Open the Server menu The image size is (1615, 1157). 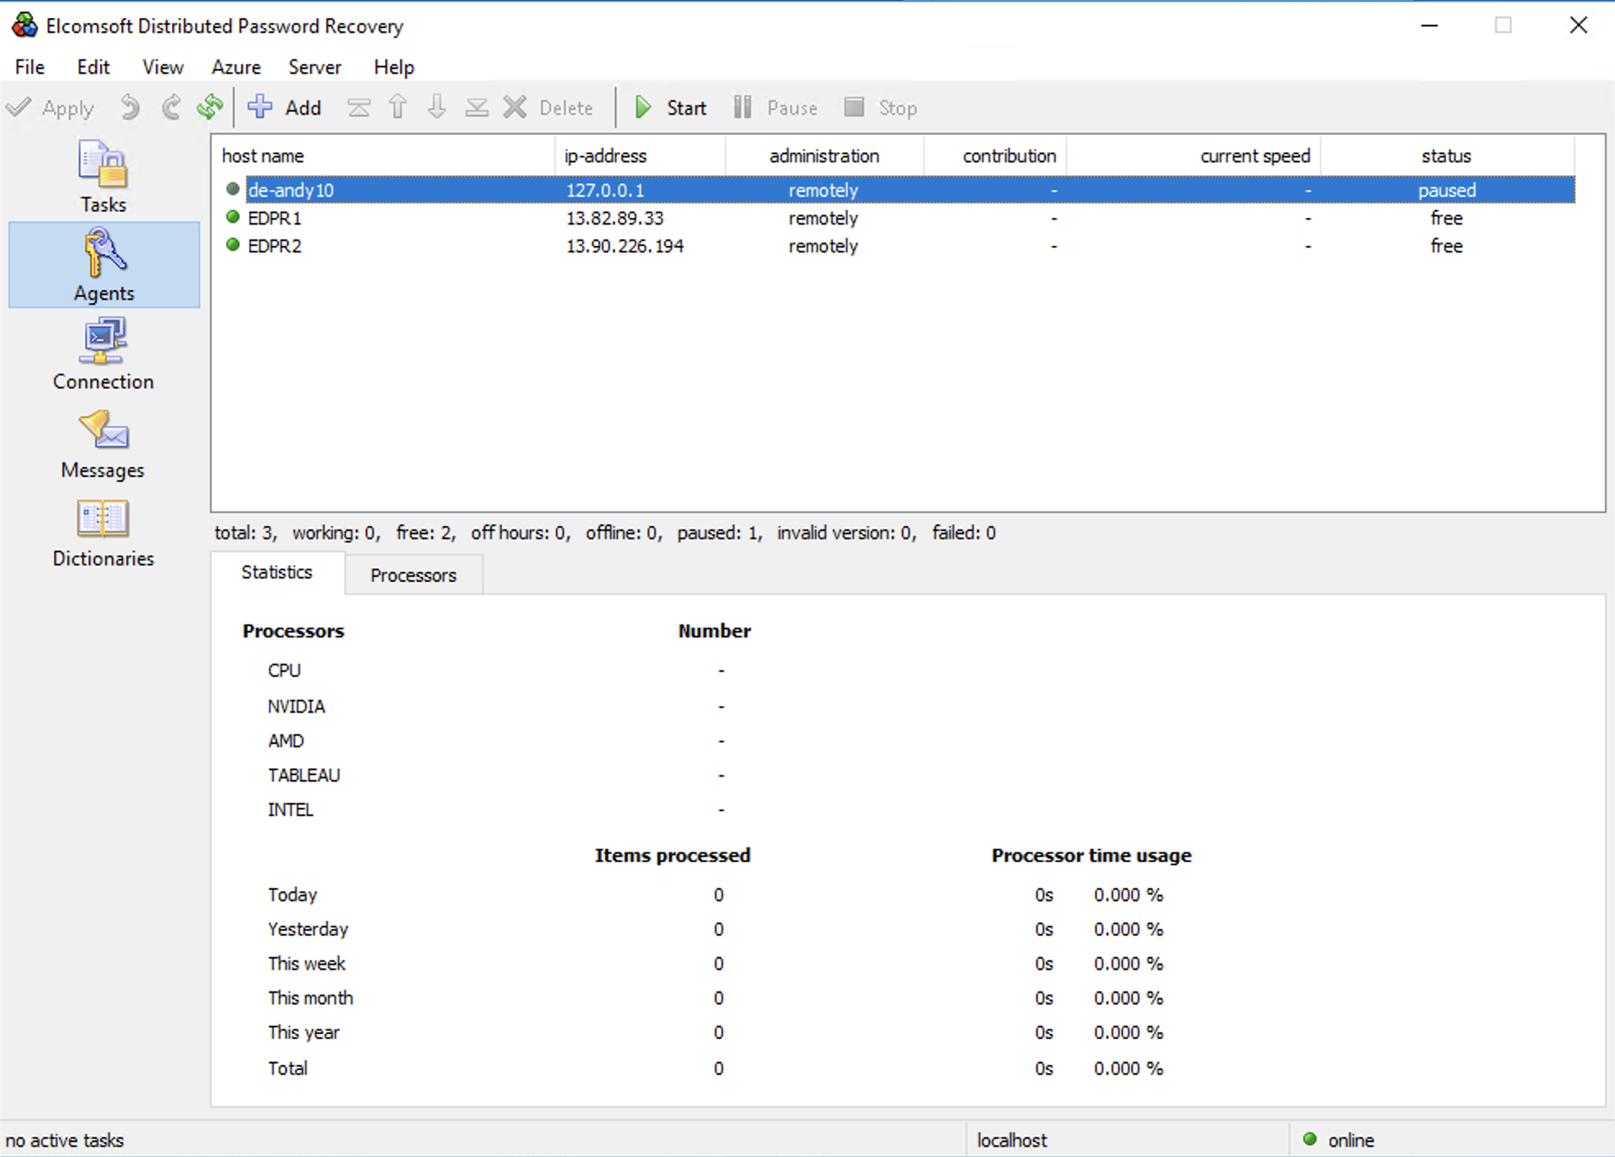315,67
